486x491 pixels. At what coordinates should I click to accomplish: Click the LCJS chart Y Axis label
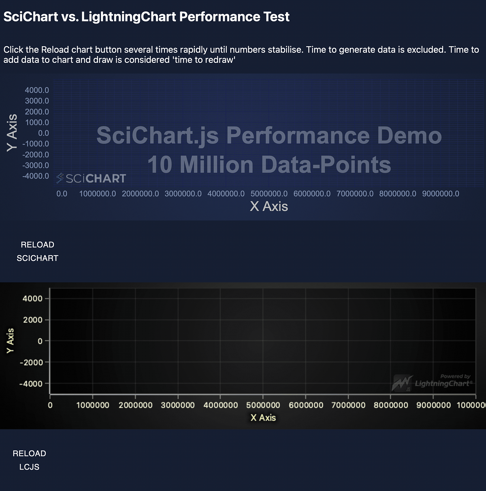(11, 341)
